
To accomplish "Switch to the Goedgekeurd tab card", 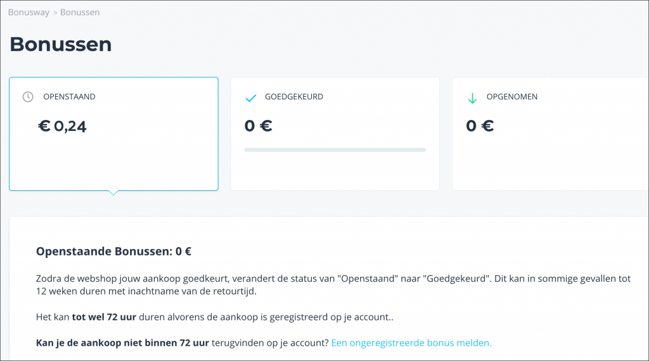I will [335, 134].
